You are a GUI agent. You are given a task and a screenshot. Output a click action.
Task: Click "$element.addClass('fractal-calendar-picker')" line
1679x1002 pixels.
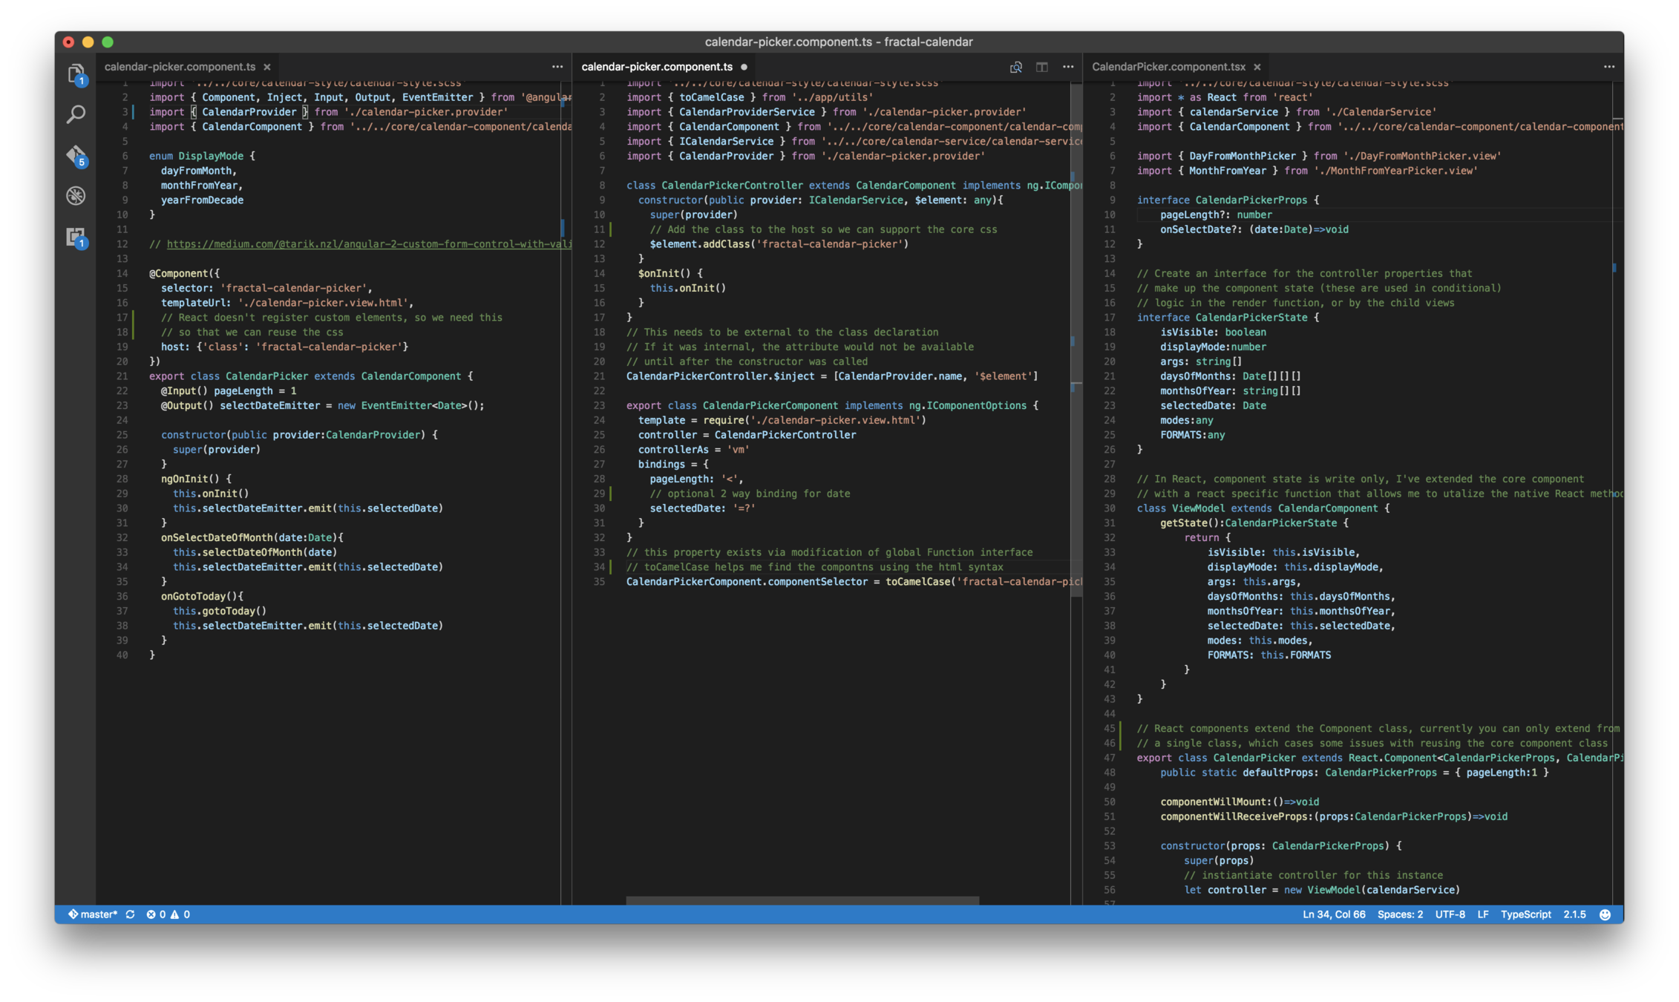[x=779, y=244]
